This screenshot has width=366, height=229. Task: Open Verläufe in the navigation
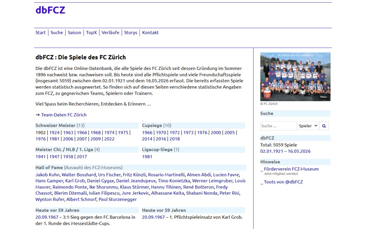(x=111, y=32)
